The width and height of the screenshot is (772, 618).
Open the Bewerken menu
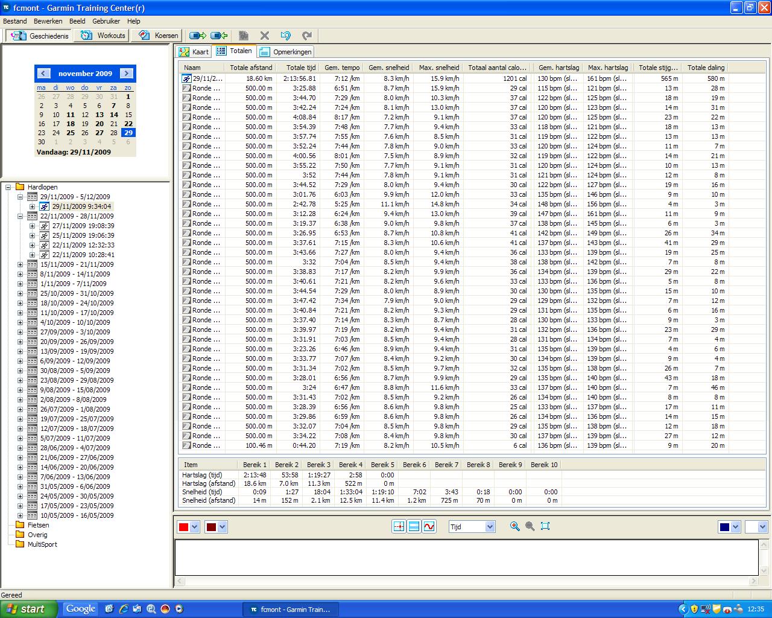point(48,21)
